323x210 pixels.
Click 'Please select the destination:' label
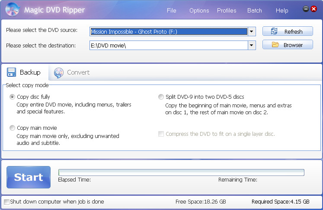[41, 45]
